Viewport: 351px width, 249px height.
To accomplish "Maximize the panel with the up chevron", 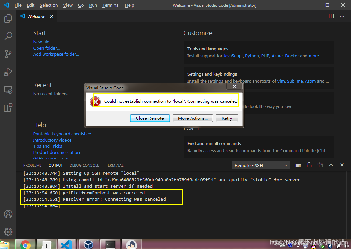I will (x=331, y=165).
